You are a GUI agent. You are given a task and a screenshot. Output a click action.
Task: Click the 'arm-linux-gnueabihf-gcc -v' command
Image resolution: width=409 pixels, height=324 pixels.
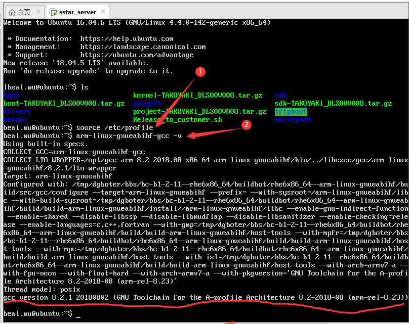click(129, 135)
